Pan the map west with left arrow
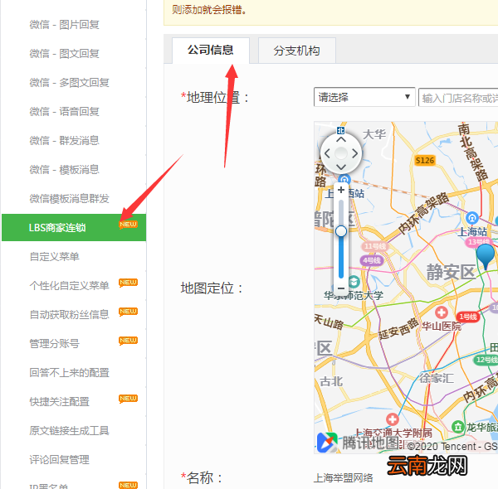The height and width of the screenshot is (489, 498). click(x=327, y=153)
